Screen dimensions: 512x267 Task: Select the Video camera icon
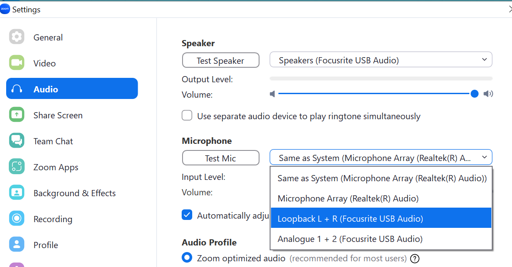(17, 62)
